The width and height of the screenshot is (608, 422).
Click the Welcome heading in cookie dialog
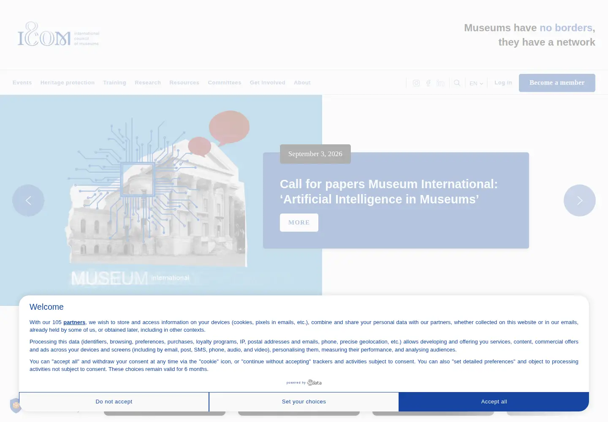point(46,307)
